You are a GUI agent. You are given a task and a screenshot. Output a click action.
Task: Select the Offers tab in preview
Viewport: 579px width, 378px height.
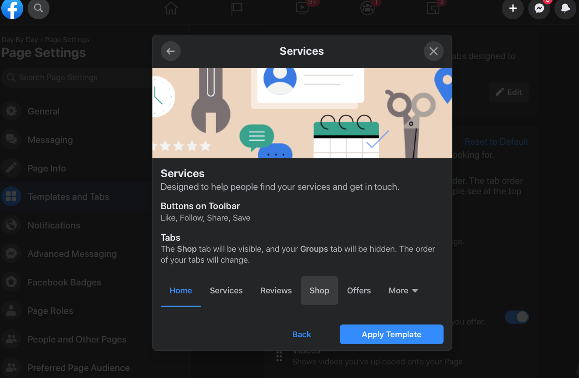tap(359, 291)
